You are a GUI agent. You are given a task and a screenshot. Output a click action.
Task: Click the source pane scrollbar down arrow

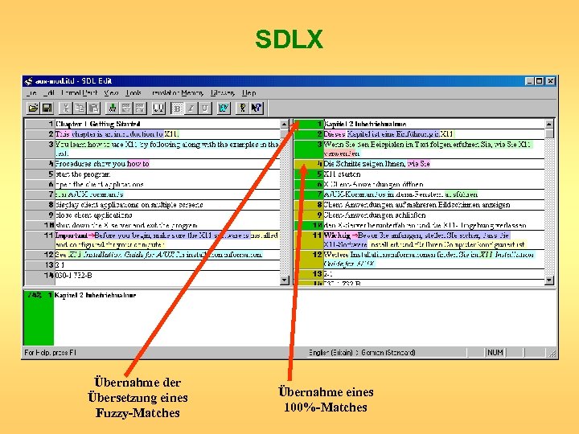tap(285, 280)
